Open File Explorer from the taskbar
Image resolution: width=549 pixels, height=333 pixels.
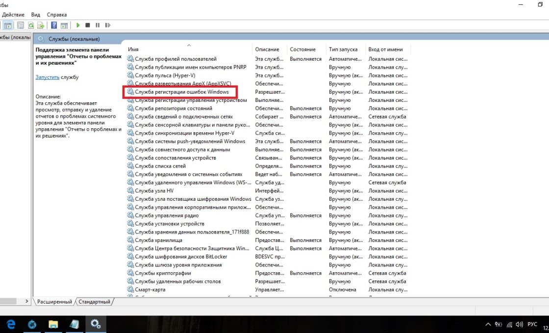click(x=53, y=324)
